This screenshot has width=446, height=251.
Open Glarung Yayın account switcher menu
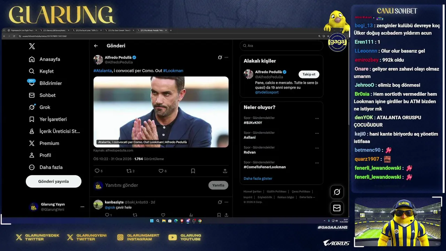tap(56, 207)
